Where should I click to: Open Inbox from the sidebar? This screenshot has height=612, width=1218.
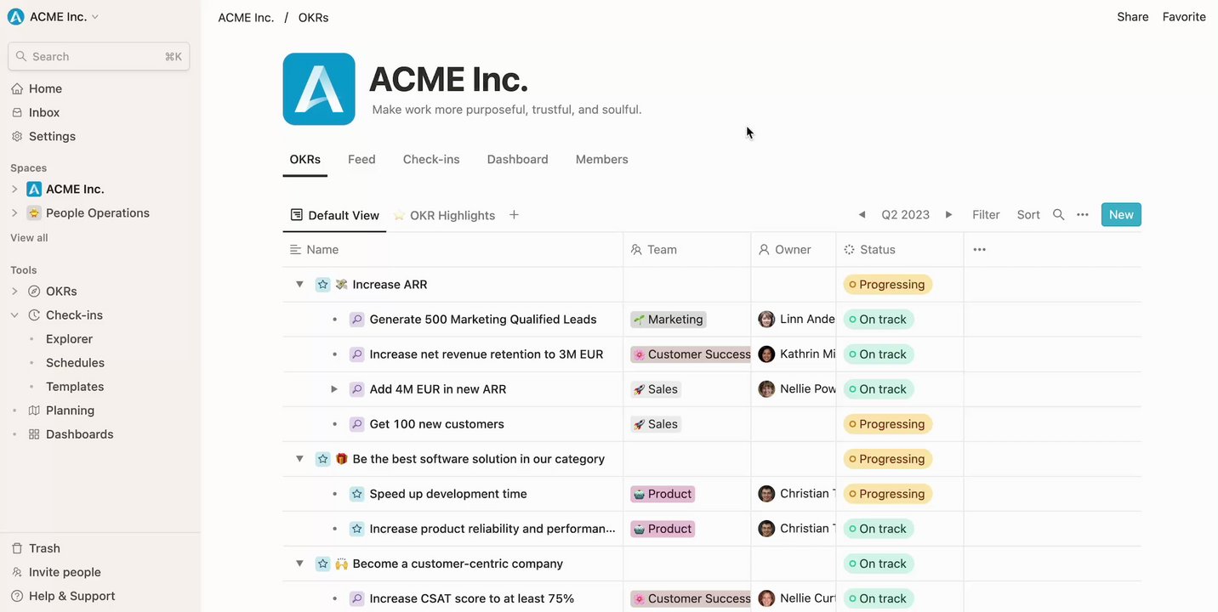tap(44, 112)
